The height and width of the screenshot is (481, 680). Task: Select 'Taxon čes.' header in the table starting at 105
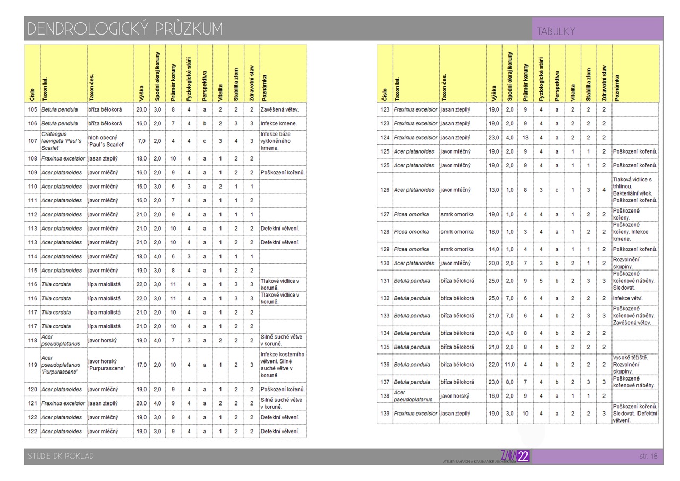(92, 88)
